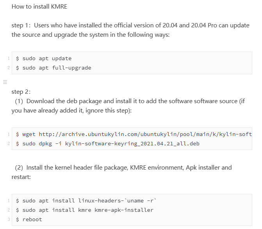Click the 'step 1:' paragraph text
The width and height of the screenshot is (262, 229).
[x=130, y=30]
